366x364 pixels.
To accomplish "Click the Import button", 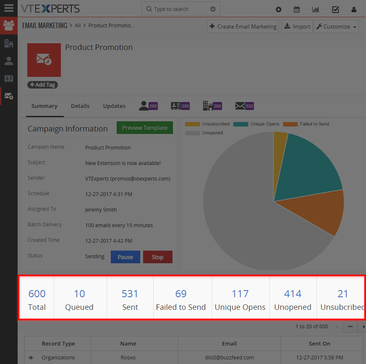I will [x=297, y=26].
